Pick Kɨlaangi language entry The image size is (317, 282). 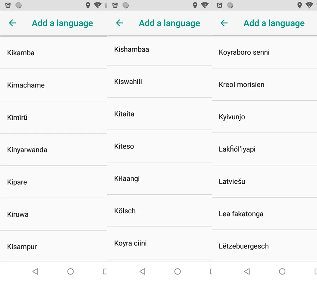(x=159, y=178)
